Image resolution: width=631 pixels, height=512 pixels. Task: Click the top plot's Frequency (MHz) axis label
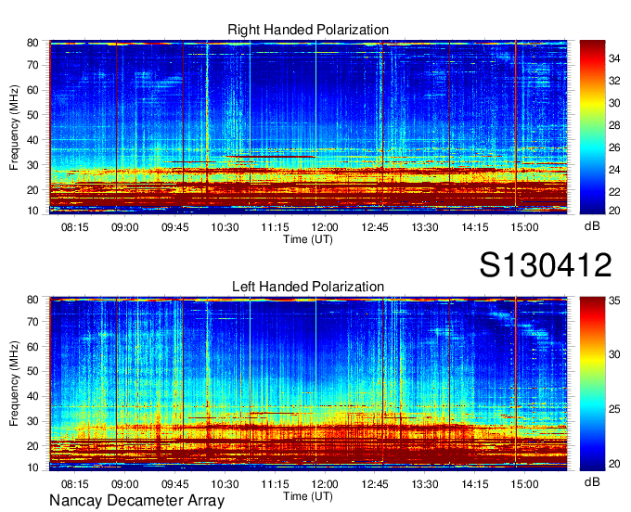14,127
